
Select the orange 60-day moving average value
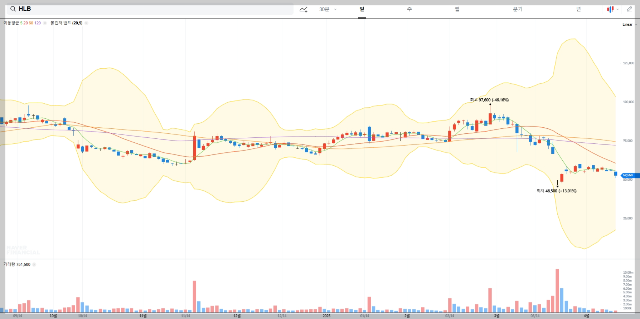[31, 23]
